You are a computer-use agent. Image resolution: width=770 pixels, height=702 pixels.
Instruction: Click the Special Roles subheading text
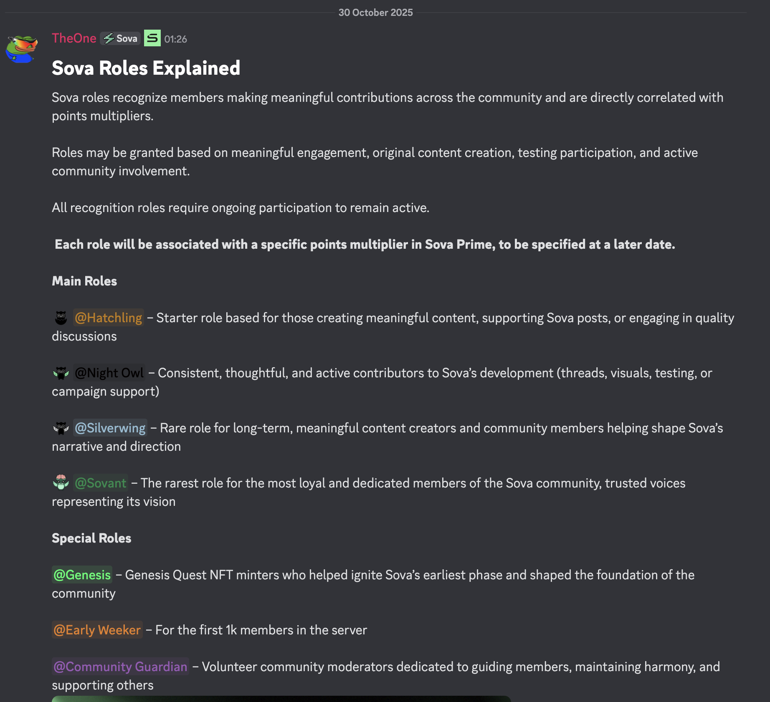coord(91,538)
